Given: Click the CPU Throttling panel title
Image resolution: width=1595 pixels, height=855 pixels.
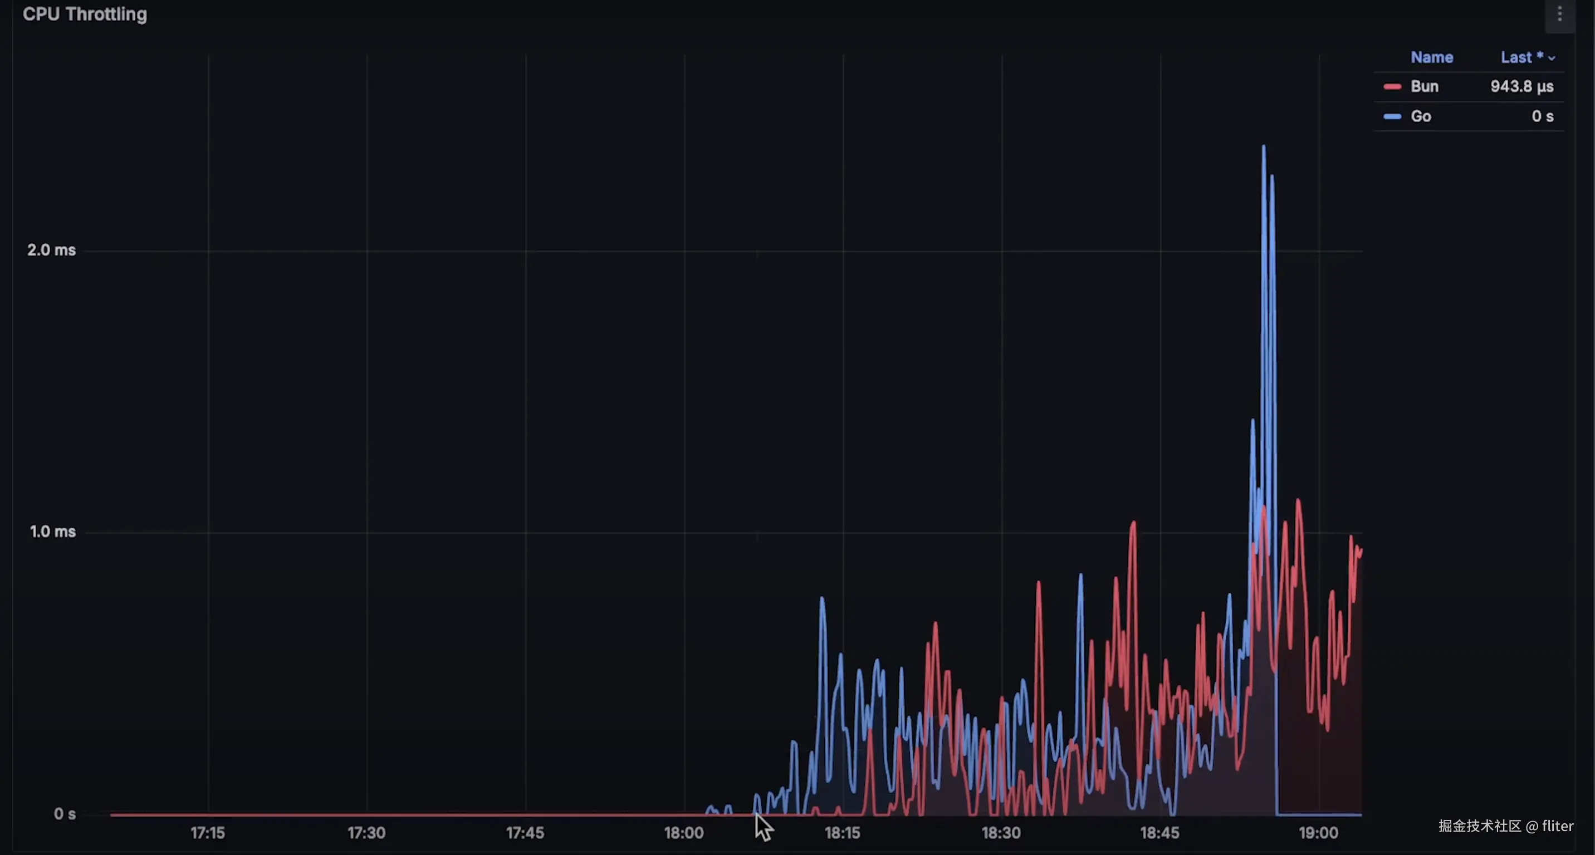Looking at the screenshot, I should pyautogui.click(x=85, y=14).
